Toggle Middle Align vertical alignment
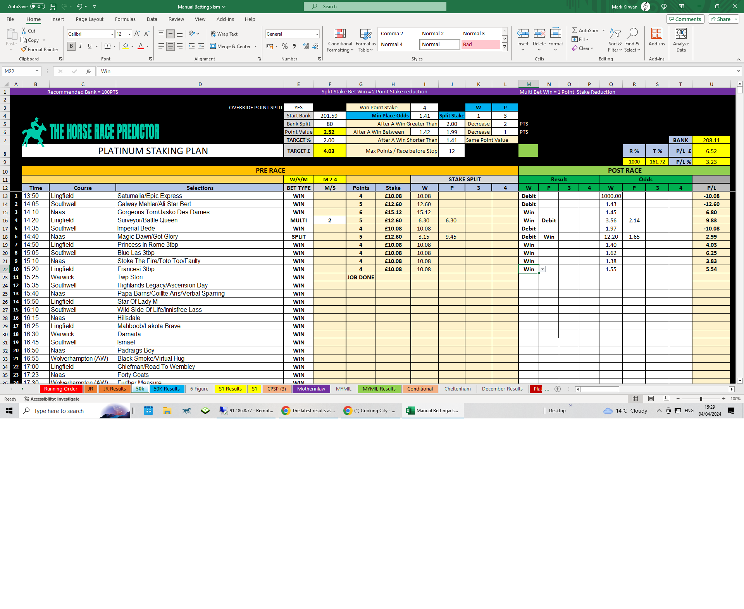The image size is (744, 609). [170, 34]
